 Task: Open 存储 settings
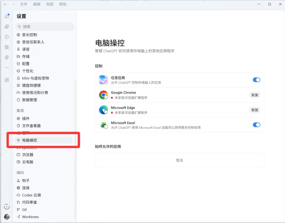point(44,57)
